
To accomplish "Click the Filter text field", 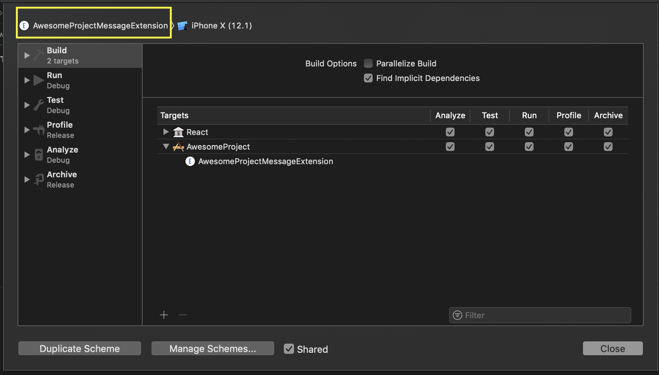I will pos(540,315).
